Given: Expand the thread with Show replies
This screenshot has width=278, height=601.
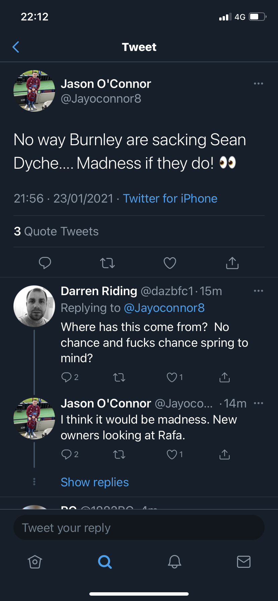Looking at the screenshot, I should [95, 482].
